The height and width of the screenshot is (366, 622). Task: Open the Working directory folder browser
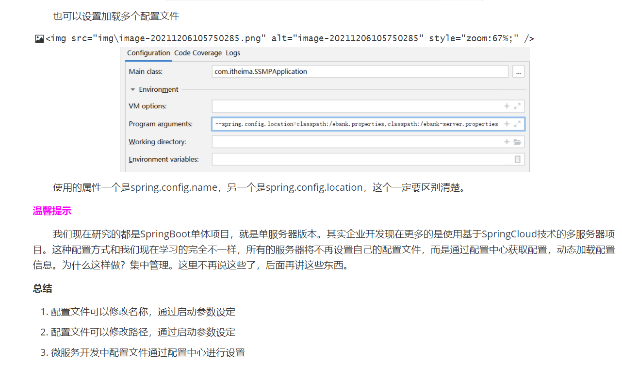pos(517,142)
